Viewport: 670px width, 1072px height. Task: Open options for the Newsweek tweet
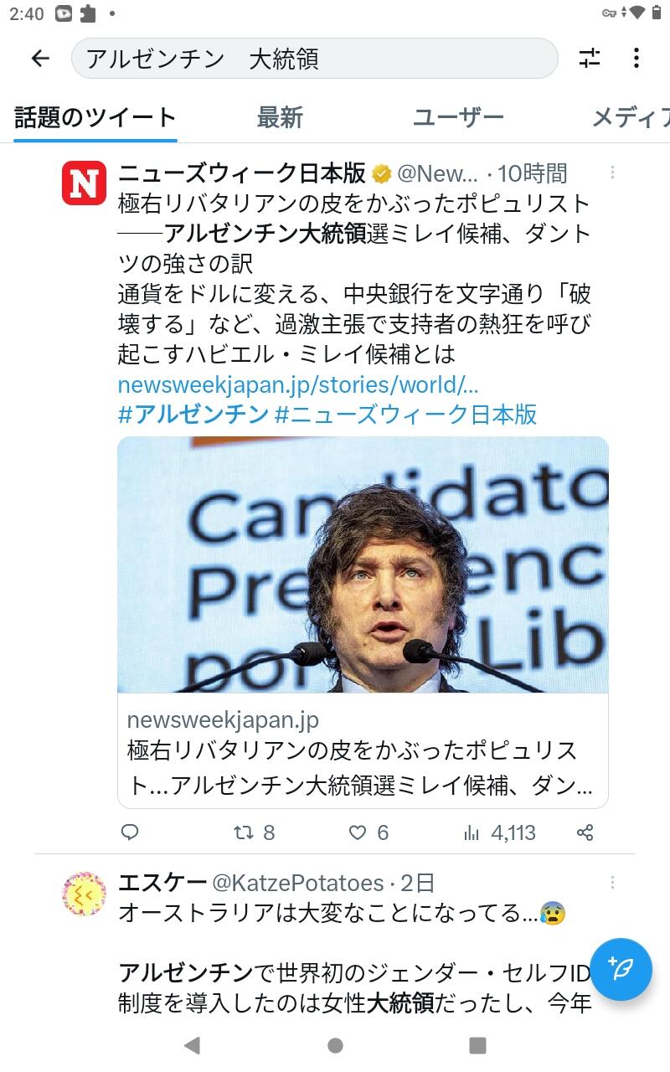pyautogui.click(x=612, y=173)
